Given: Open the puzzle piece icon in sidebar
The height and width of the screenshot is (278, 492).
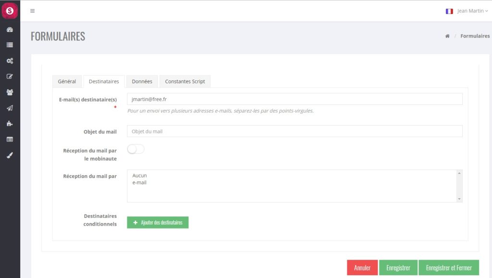Looking at the screenshot, I should 10,124.
